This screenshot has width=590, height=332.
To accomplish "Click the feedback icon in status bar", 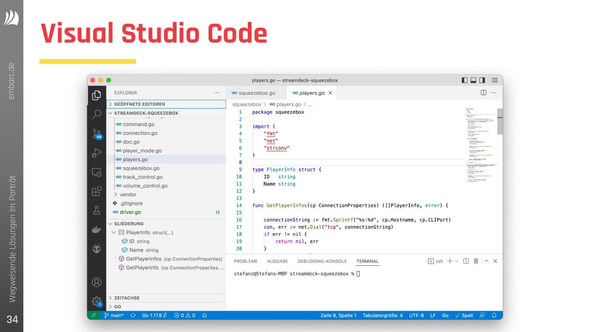I will (x=482, y=315).
